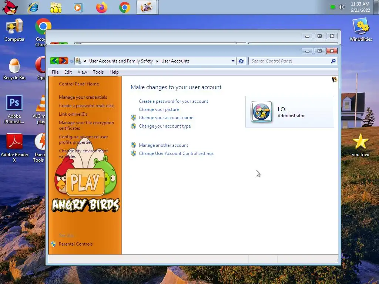
Task: Click the address bar location icon
Action: coord(78,61)
